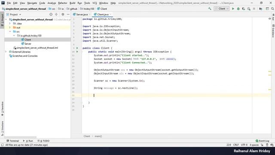Click the hridoy100 breadcrumb in navigation bar
275x155 pixels.
(x=87, y=9)
